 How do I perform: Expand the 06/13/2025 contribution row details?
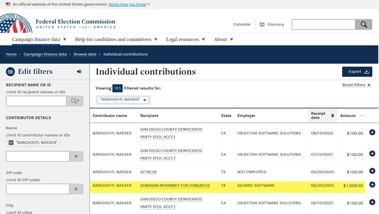point(372,202)
